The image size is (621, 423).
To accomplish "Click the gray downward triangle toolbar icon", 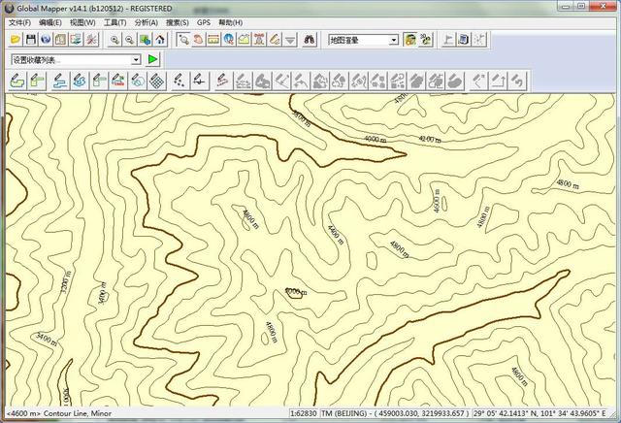I will (290, 40).
